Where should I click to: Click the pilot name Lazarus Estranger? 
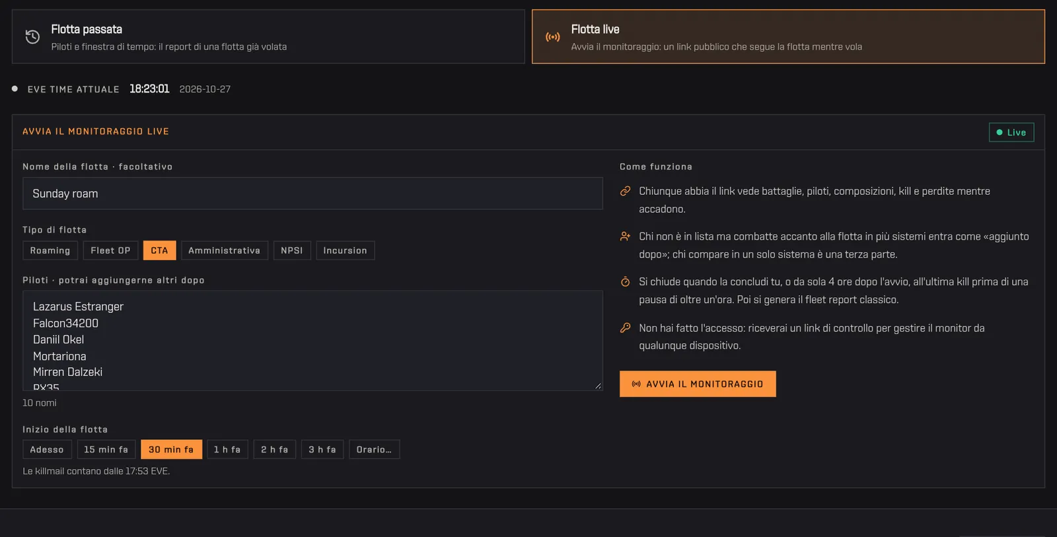coord(78,306)
